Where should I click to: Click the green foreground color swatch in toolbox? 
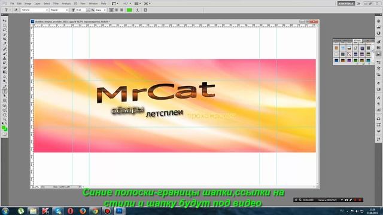(x=4, y=127)
